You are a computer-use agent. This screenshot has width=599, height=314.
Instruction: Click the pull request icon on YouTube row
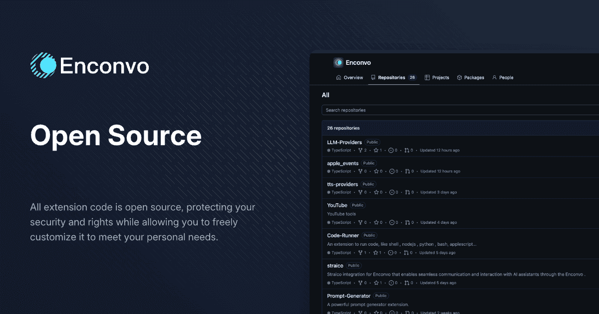(407, 222)
